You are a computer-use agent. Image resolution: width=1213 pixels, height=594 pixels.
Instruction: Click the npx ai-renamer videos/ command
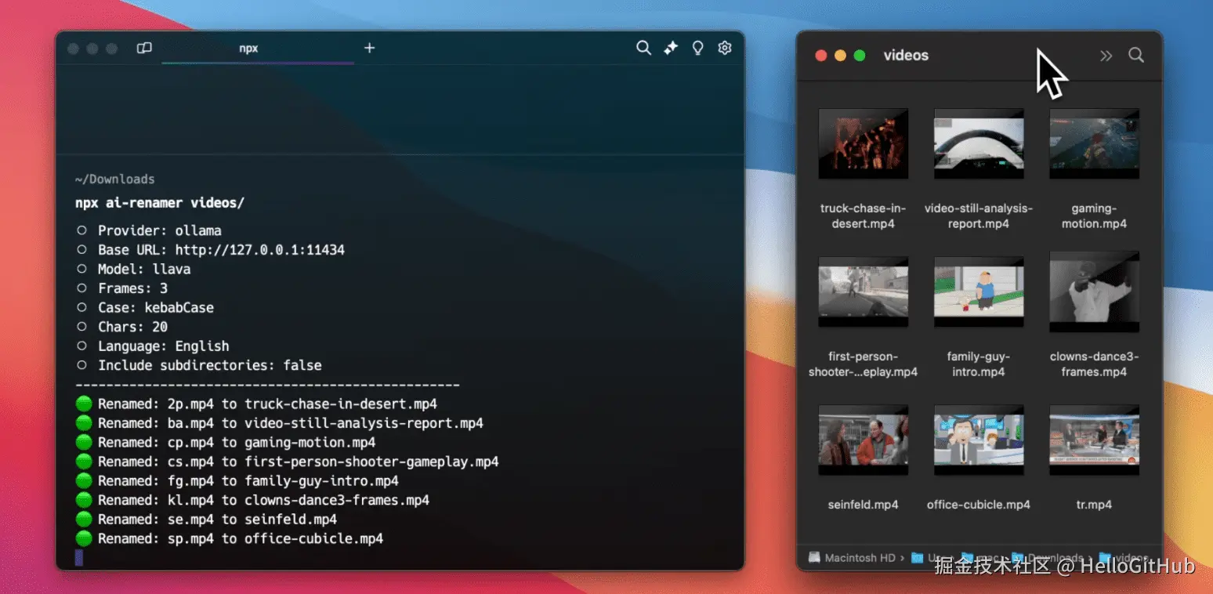160,203
